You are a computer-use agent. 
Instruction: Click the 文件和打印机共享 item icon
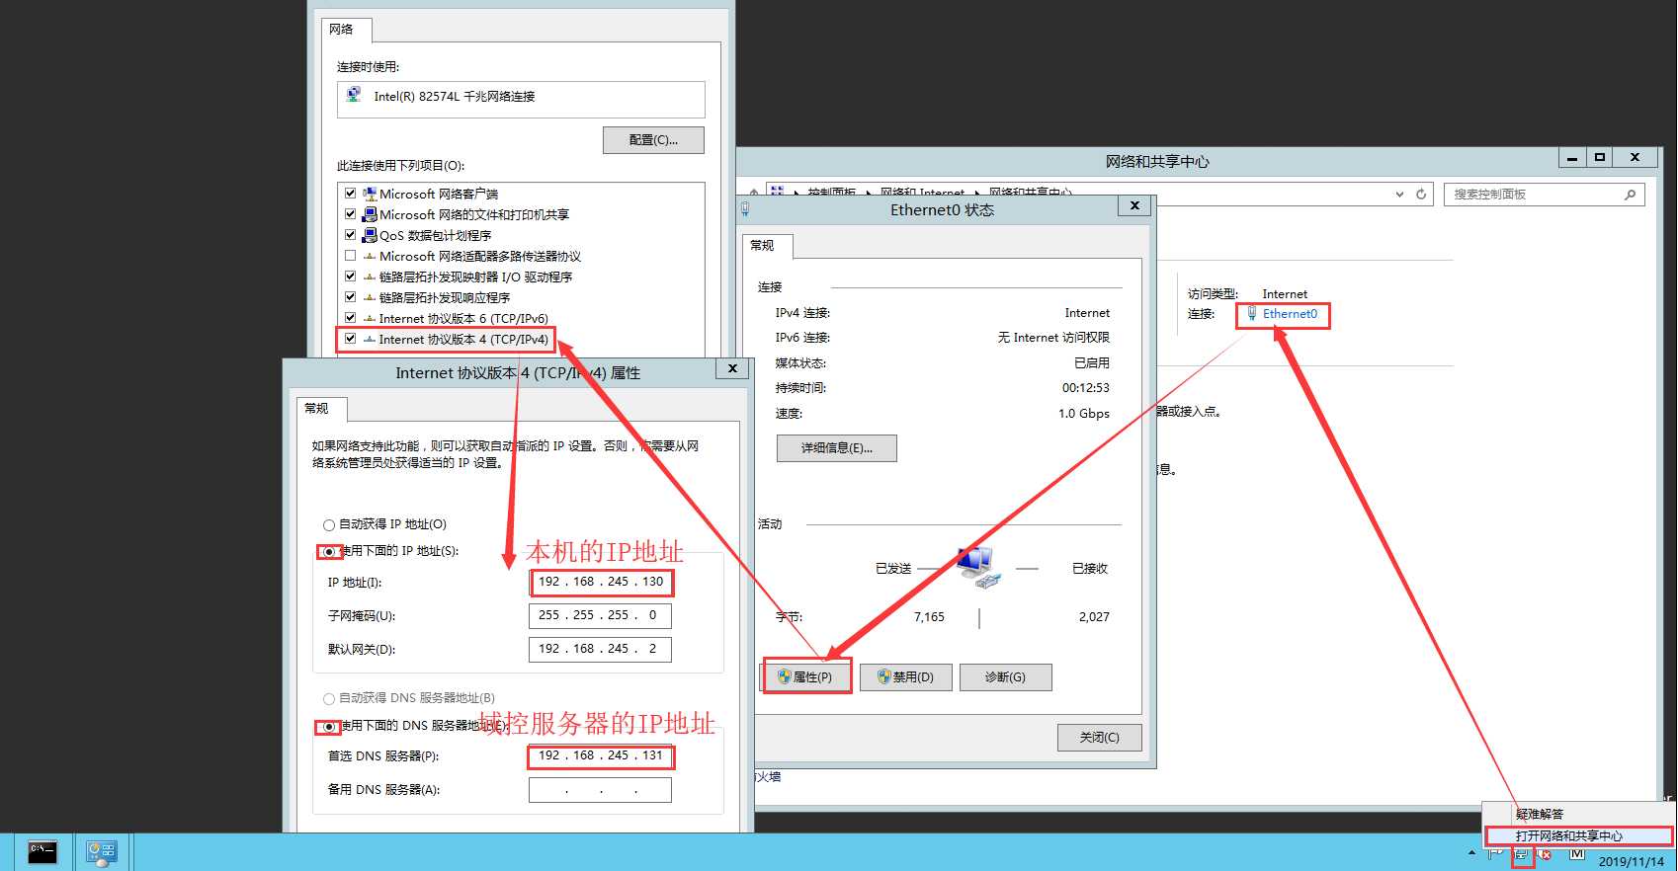click(x=370, y=214)
